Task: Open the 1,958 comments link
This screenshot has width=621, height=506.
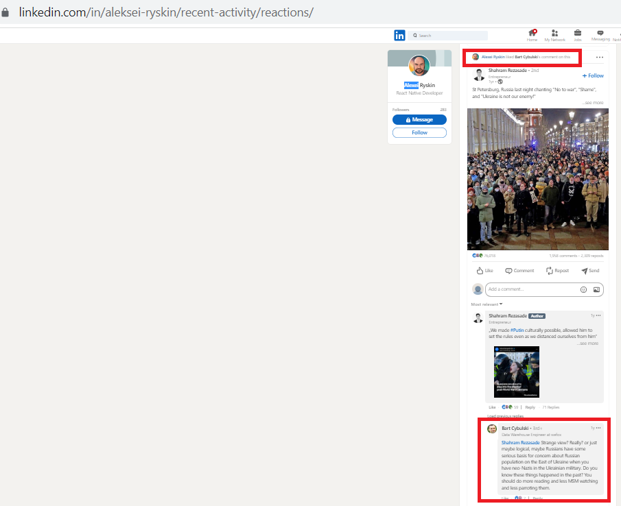Action: (x=563, y=256)
